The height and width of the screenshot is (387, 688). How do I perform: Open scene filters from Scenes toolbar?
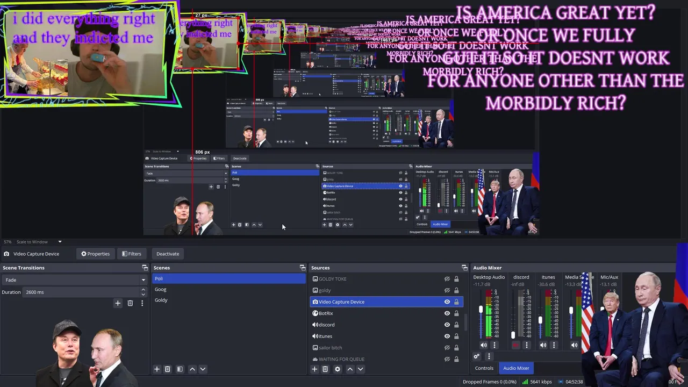180,369
